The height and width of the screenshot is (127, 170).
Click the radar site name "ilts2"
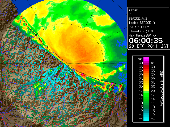tap(133, 10)
